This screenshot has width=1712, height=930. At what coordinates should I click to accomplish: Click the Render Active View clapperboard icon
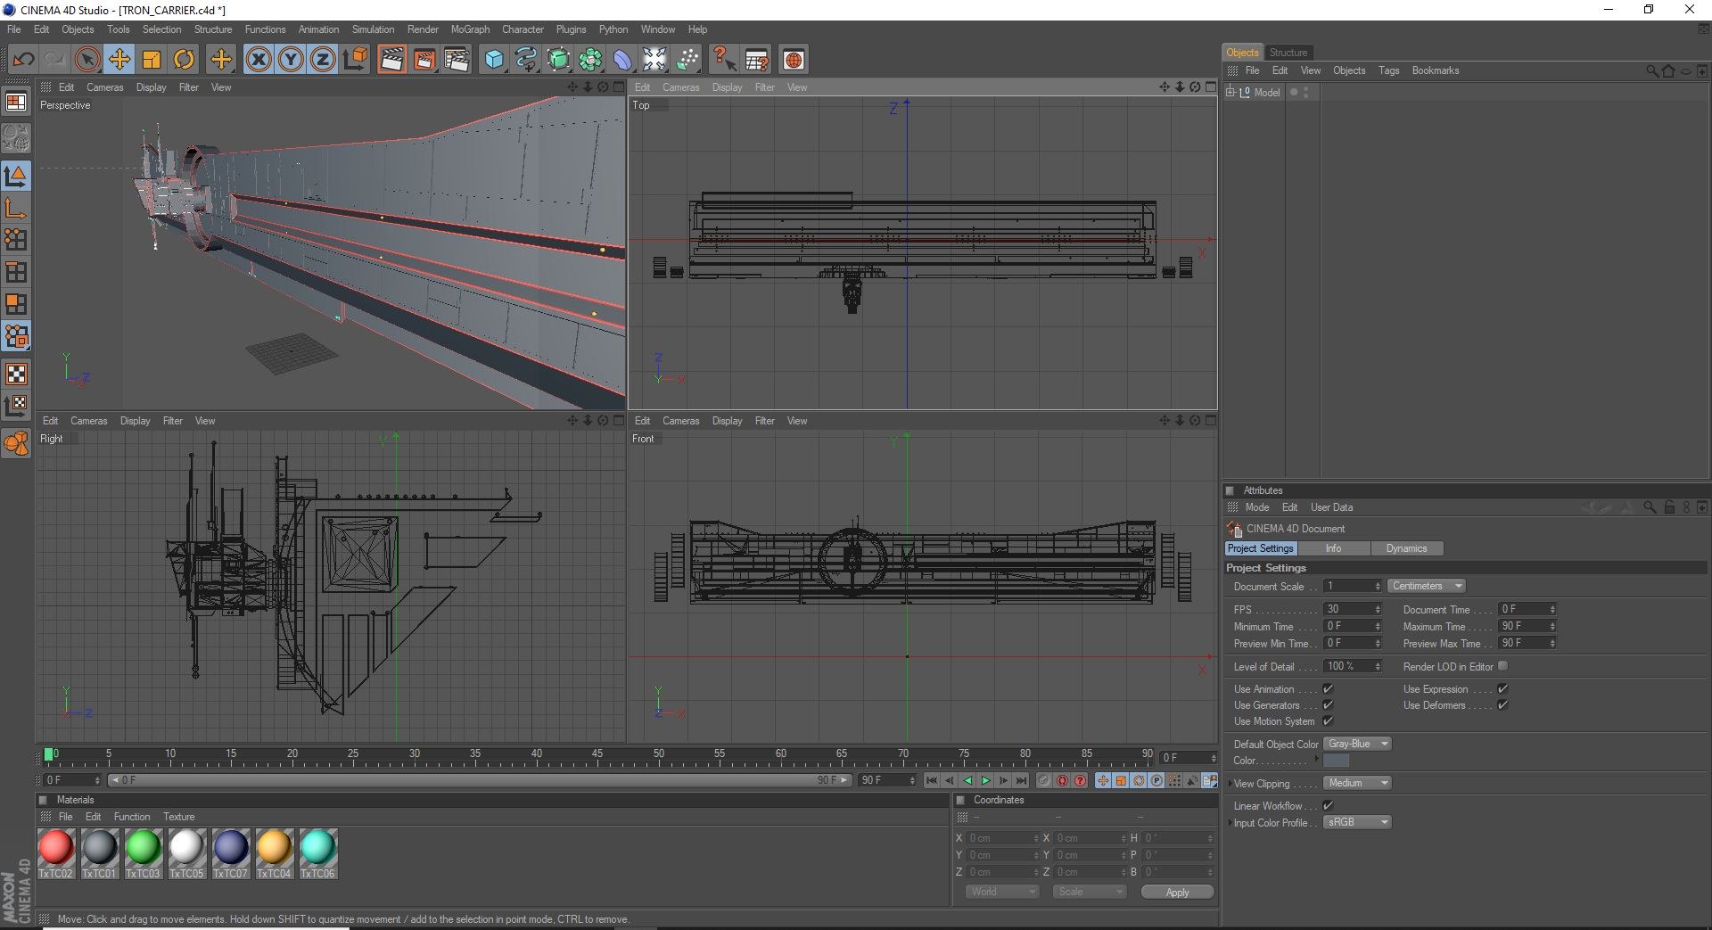391,60
